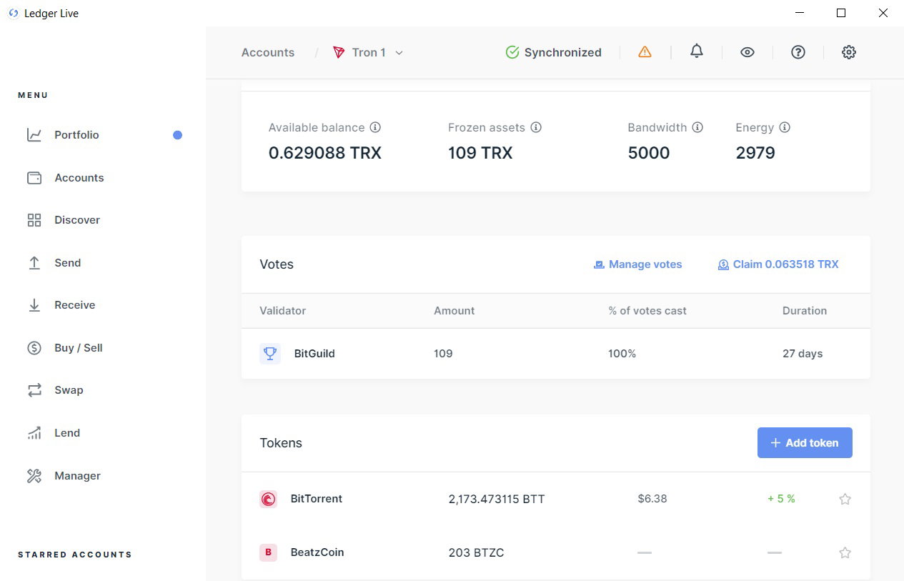Click the BitTorrent token logo
The height and width of the screenshot is (581, 904).
point(268,499)
